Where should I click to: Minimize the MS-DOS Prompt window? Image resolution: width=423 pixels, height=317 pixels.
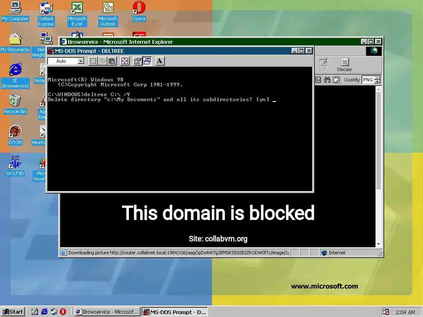point(295,51)
